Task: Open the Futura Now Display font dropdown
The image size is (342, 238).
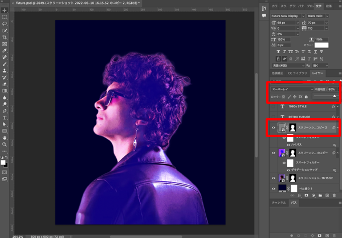Action: [303, 16]
